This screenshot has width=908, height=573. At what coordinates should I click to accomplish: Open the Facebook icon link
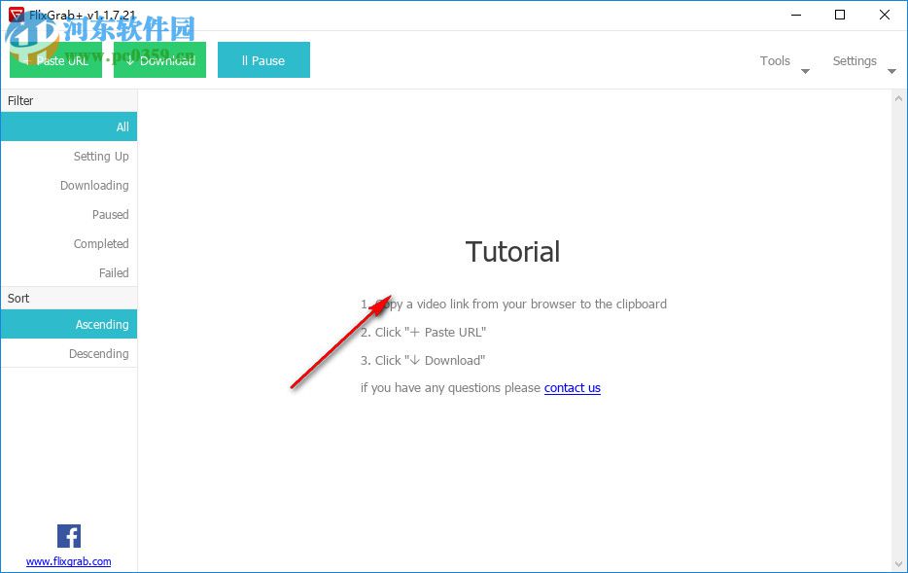click(x=69, y=536)
